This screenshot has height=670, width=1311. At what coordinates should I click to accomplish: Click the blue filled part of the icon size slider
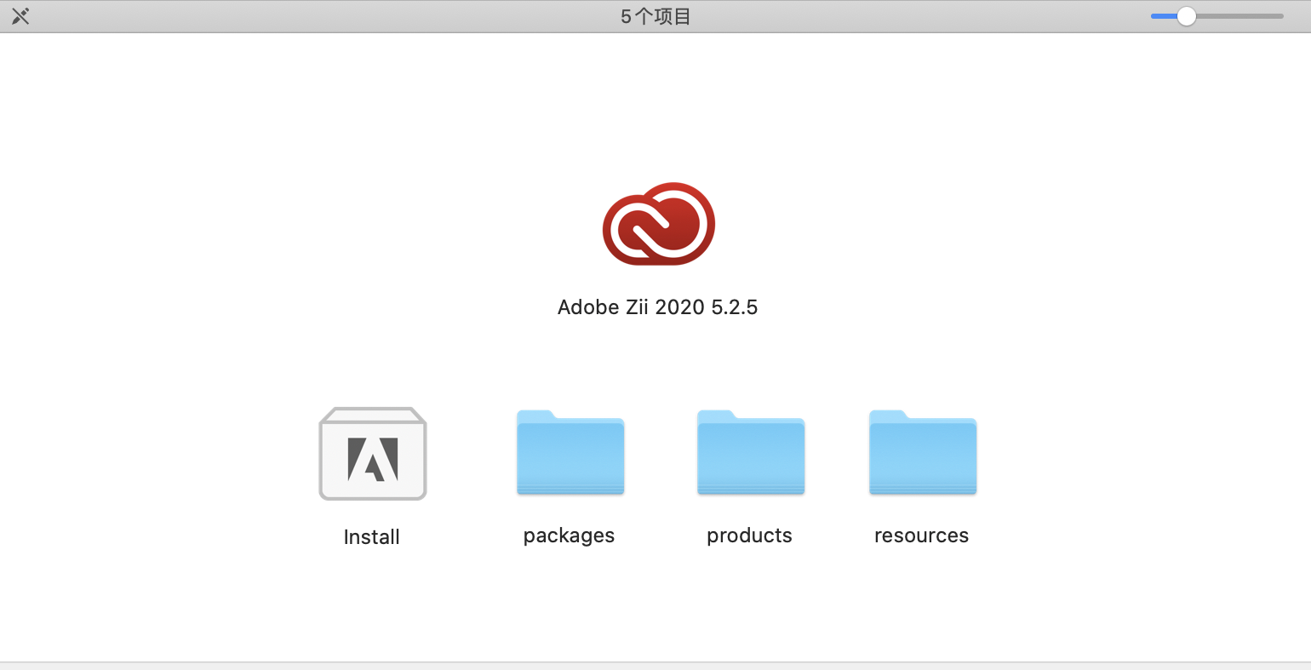tap(1162, 16)
